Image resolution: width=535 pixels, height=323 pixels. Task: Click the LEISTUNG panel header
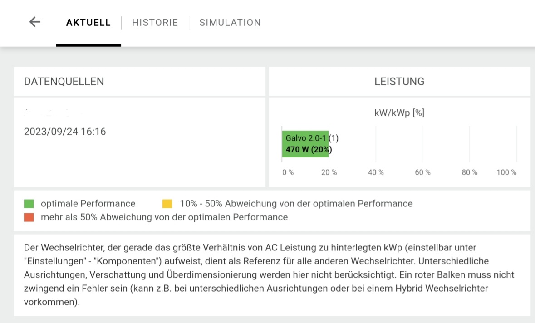399,82
